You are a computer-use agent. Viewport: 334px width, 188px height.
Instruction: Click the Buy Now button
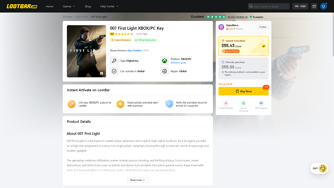click(243, 91)
